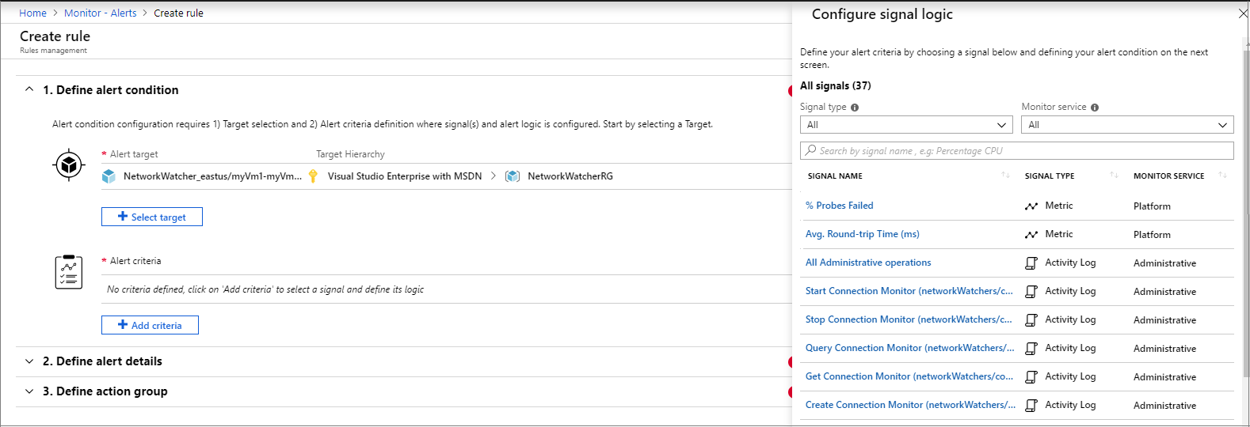Sort by Signal Name column arrows
Screen dimensions: 1250x427
tap(1005, 176)
